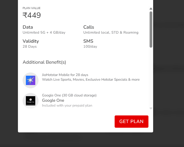Select the PLAN VALUE label
Viewport: 184px width, 147px height.
31,8
